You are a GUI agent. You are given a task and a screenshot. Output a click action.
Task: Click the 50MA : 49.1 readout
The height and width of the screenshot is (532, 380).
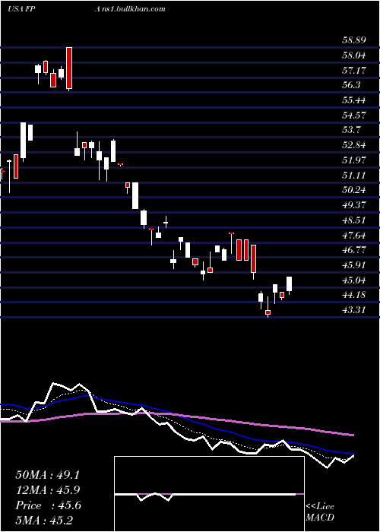coord(47,475)
